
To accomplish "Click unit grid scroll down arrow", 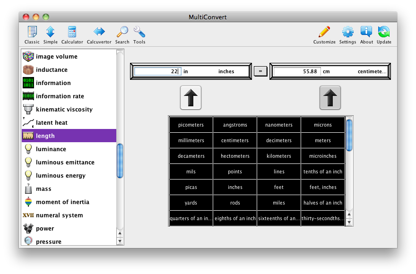I will click(x=349, y=223).
